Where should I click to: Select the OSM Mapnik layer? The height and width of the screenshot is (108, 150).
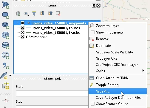(36, 37)
